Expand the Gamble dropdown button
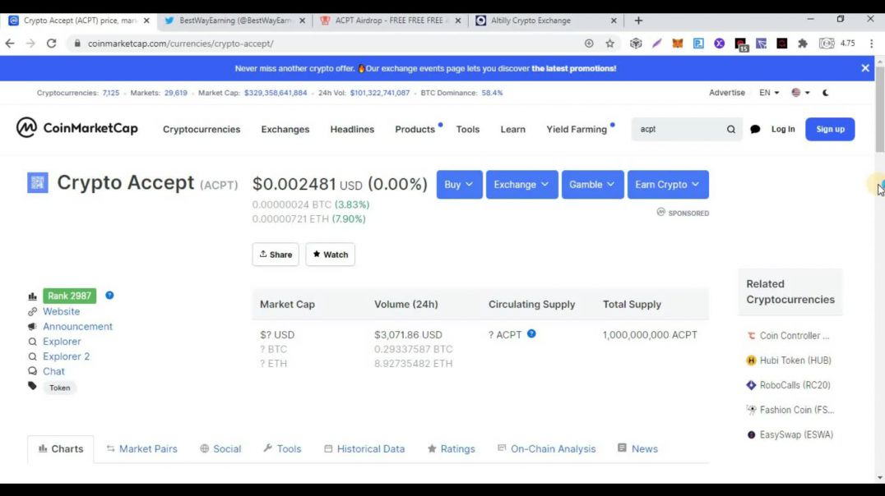Viewport: 885px width, 496px height. pyautogui.click(x=592, y=184)
